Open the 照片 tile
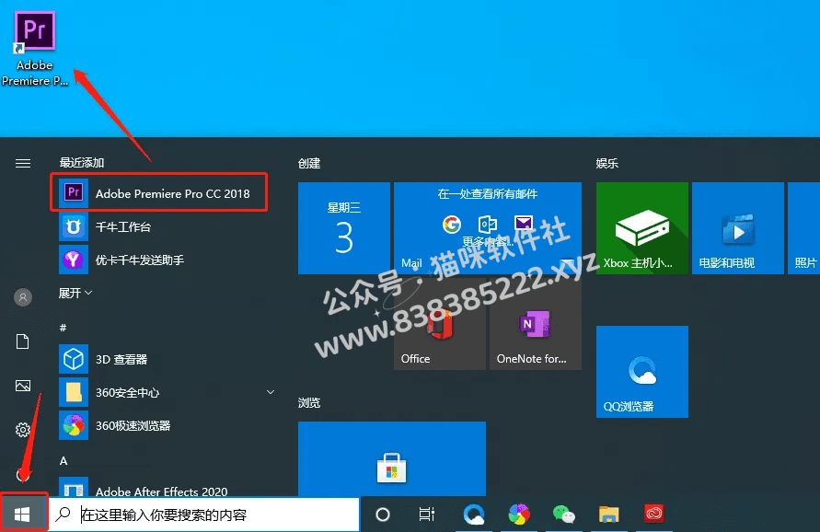Screen dimensions: 820x532 coord(803,228)
